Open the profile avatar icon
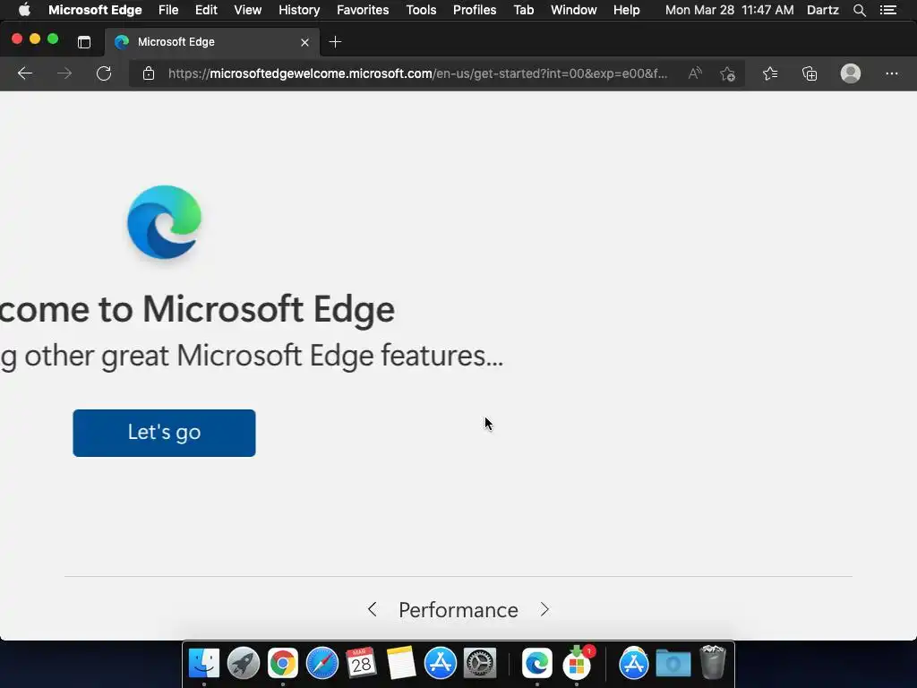 (851, 73)
